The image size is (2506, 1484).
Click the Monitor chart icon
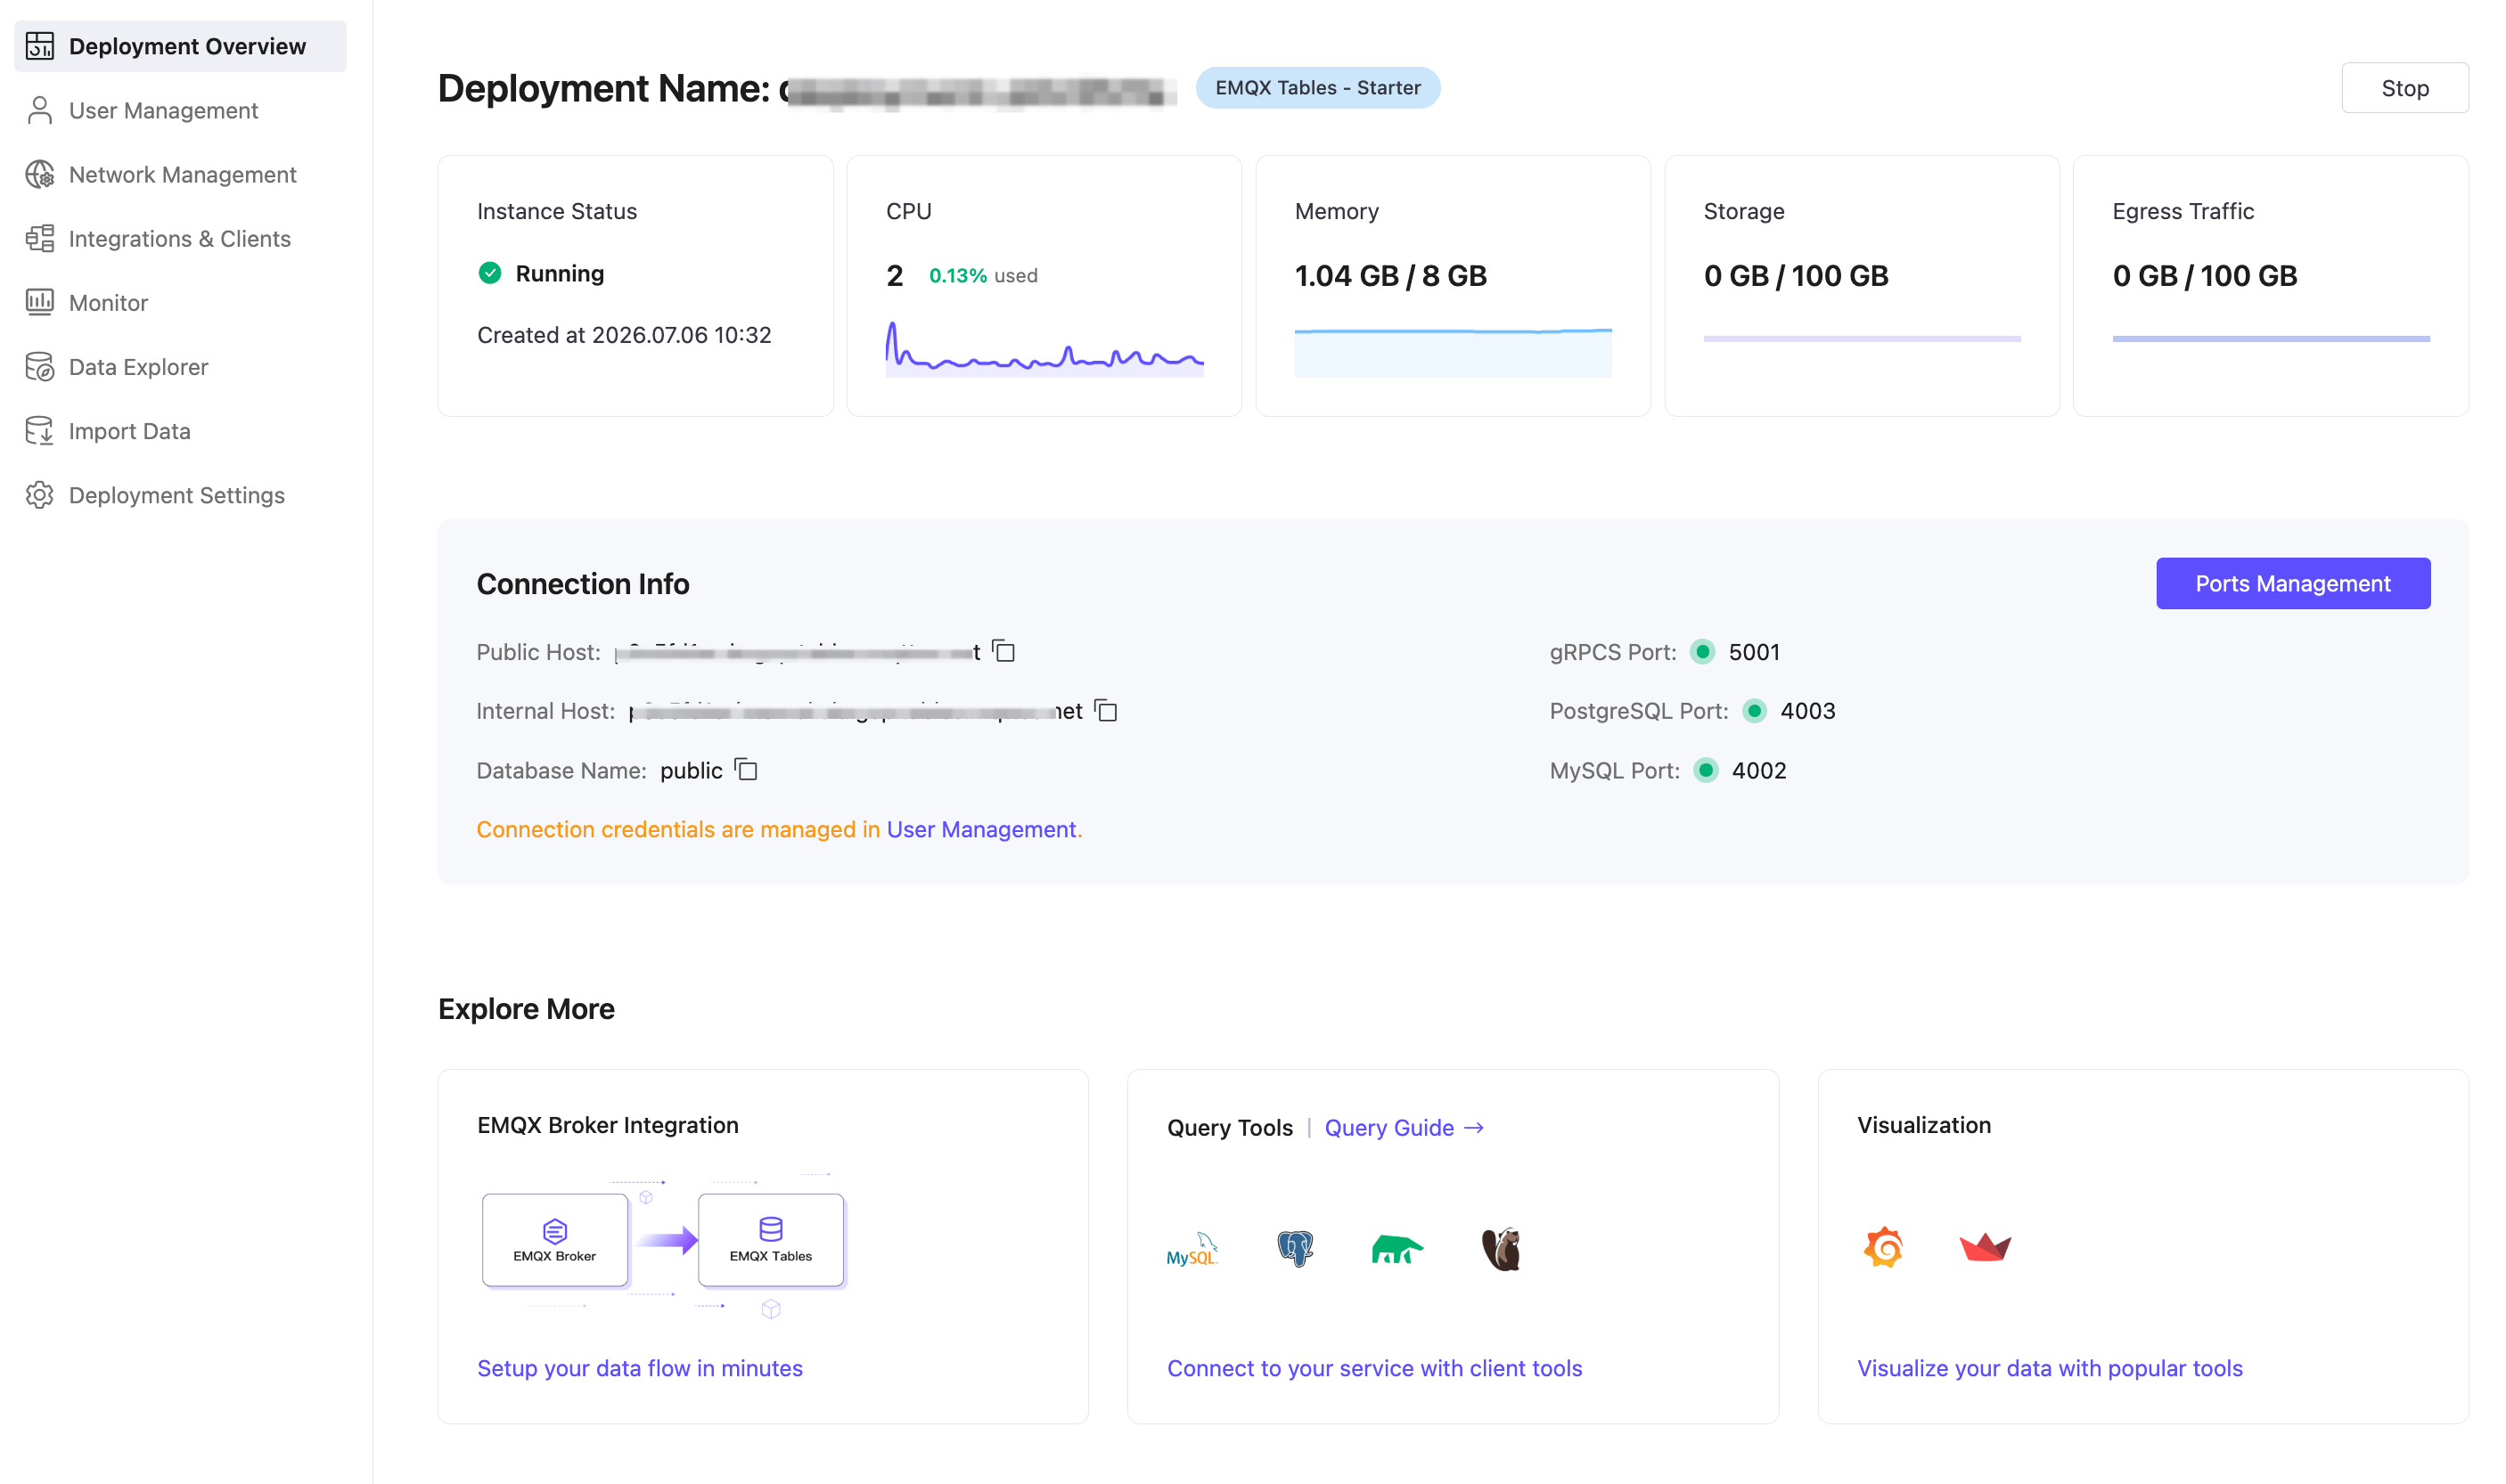(x=40, y=302)
